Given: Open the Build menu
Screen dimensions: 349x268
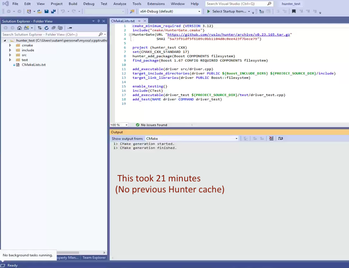Looking at the screenshot, I should [73, 3].
